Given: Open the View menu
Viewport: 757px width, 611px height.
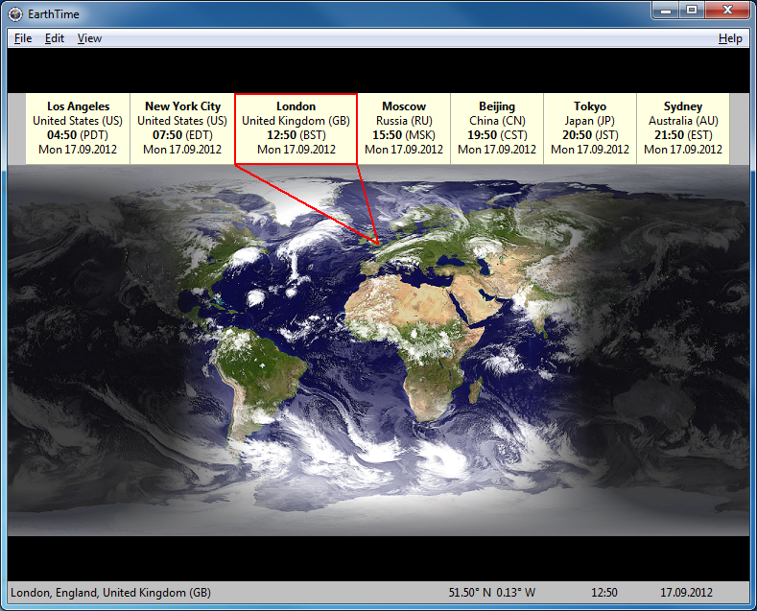Looking at the screenshot, I should (x=89, y=38).
